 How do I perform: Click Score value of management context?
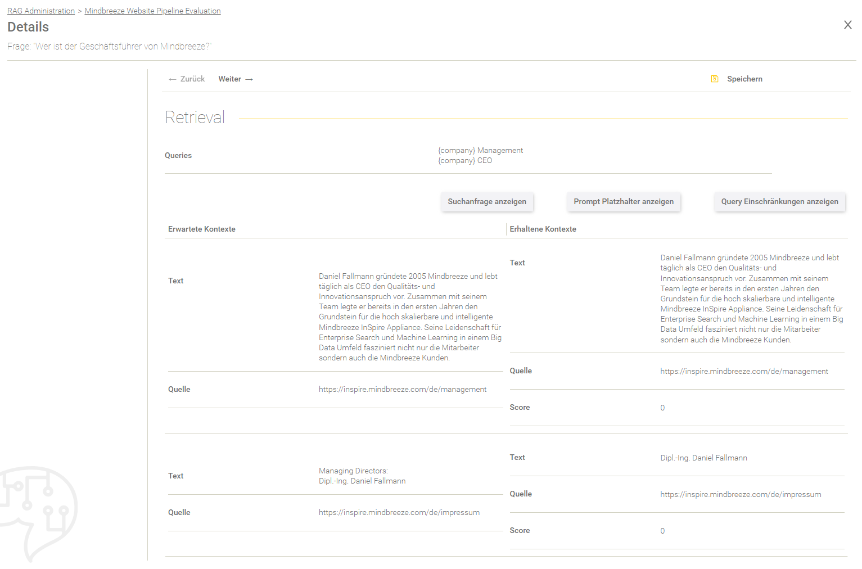coord(662,408)
